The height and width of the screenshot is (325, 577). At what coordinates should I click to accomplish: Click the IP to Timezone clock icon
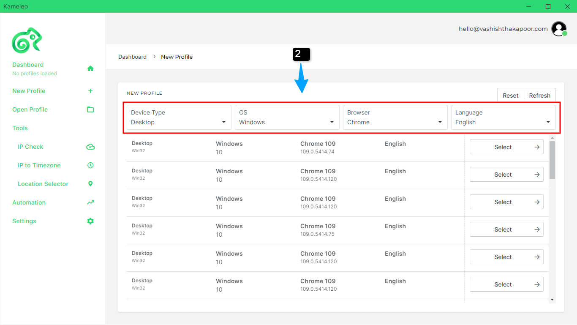90,165
